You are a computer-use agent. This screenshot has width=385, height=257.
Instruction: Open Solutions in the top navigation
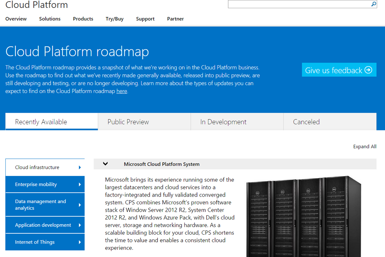click(49, 18)
